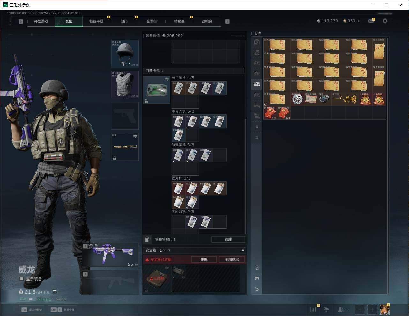This screenshot has height=316, width=409.
Task: Click the 装备价值 206,292 text
Action: point(164,36)
